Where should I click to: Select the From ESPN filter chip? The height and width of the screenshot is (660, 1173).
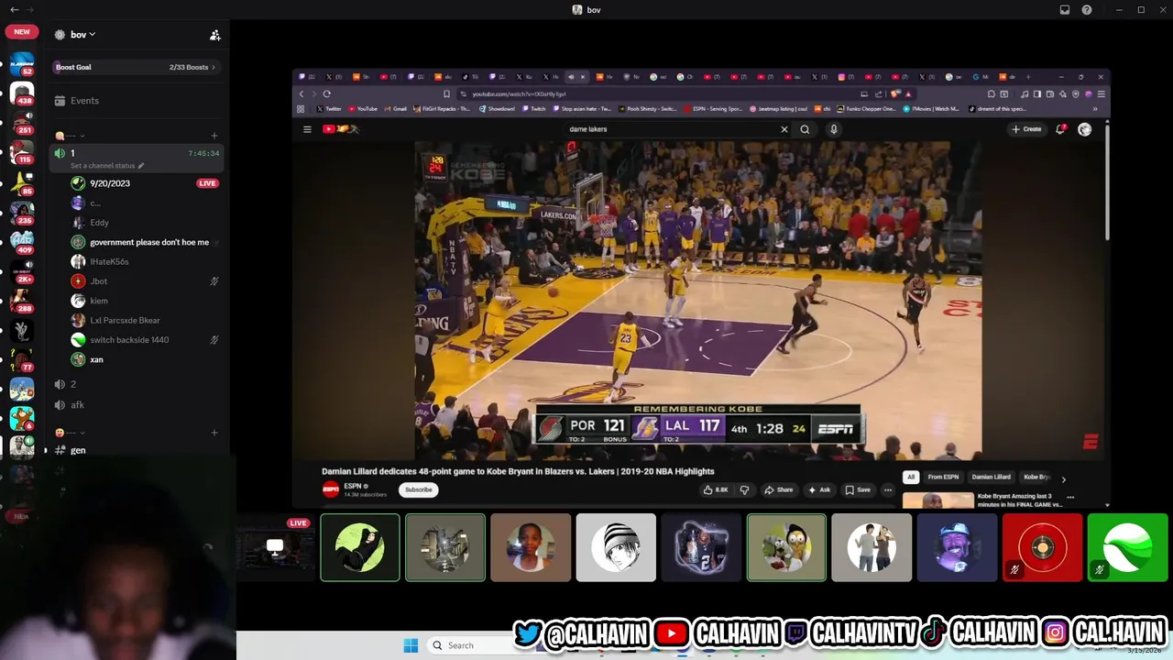coord(943,477)
